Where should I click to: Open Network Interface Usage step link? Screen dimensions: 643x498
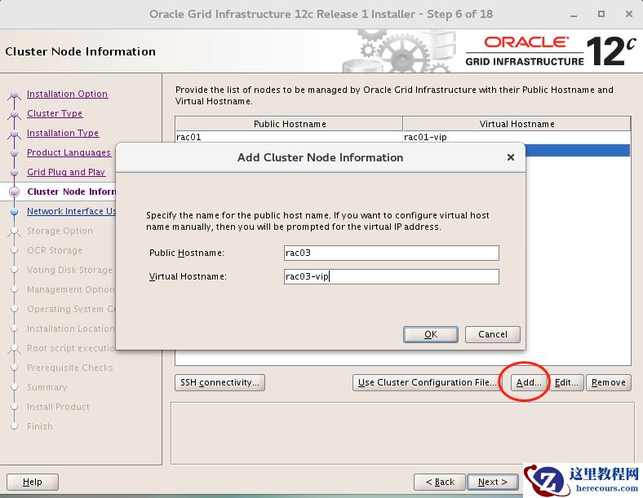point(71,211)
